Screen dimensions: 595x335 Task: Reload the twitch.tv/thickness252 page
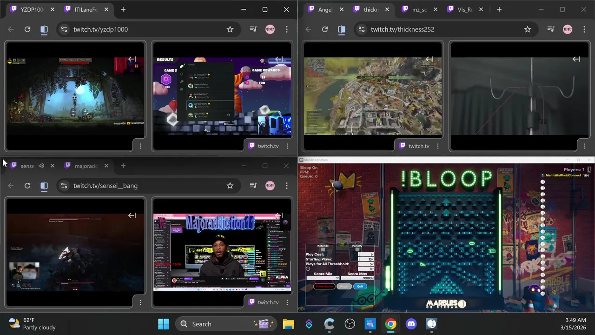[x=325, y=29]
